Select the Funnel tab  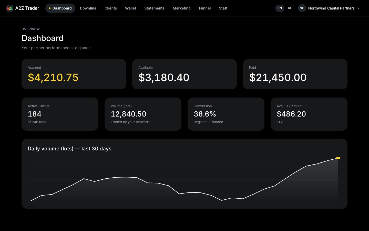pos(205,8)
